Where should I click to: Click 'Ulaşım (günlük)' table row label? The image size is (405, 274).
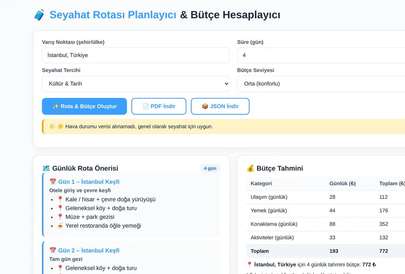269,197
